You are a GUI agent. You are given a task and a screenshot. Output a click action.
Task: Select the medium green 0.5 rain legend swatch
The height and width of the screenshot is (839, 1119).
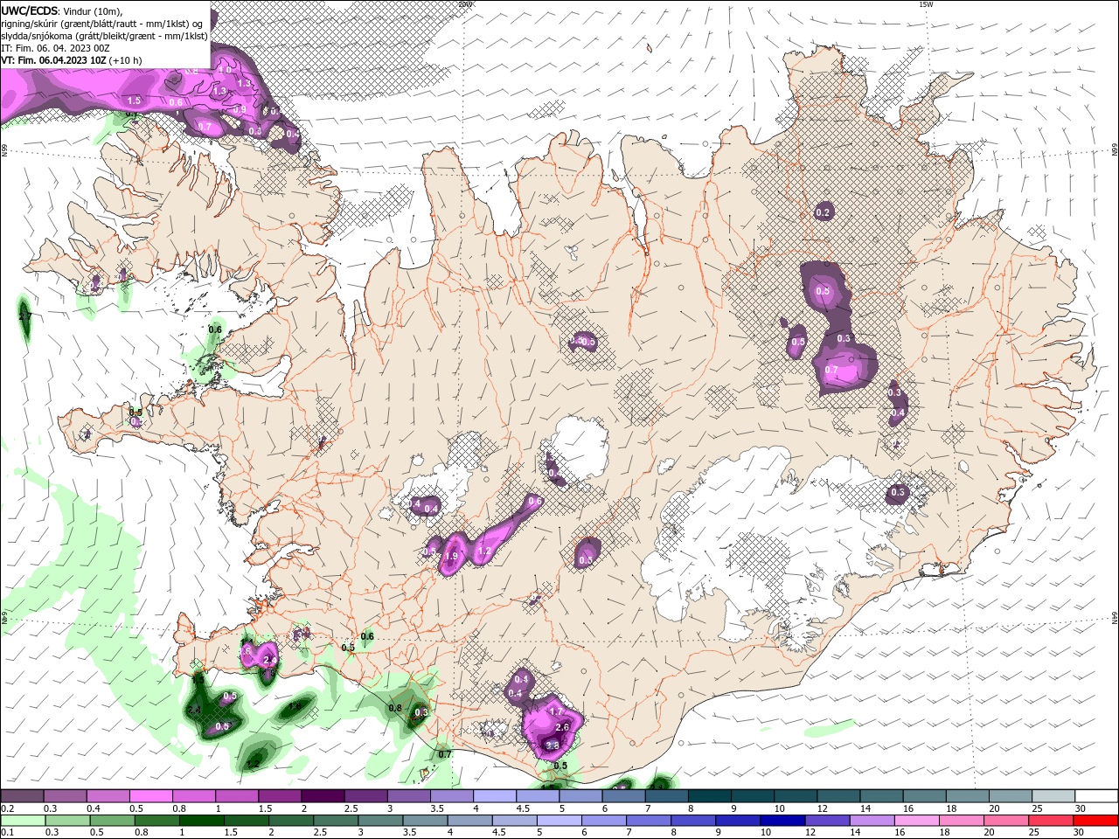111,821
